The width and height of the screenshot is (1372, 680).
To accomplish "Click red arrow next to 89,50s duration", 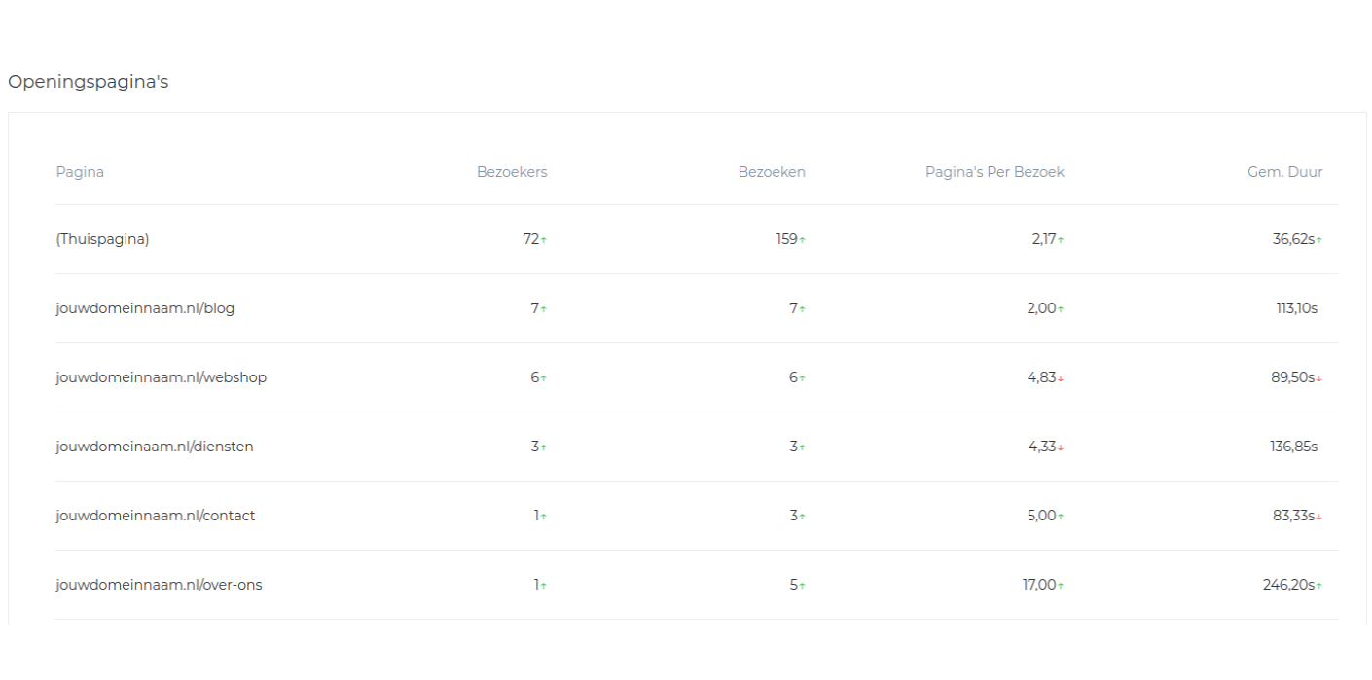I will pos(1319,378).
